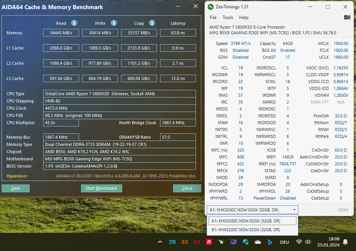Click the tRFC value 608

point(240,157)
